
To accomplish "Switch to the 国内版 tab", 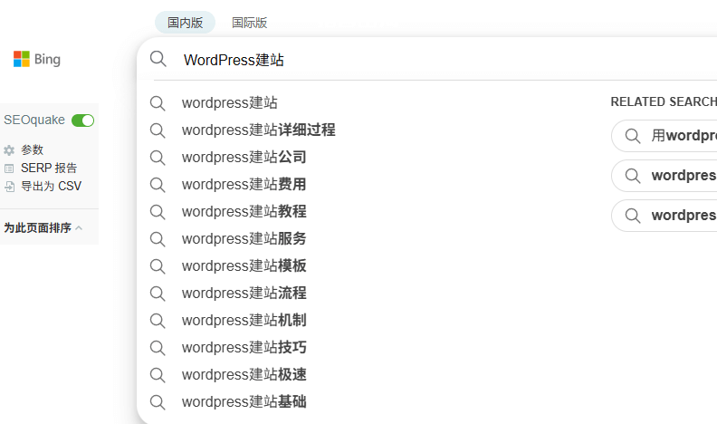I will [x=186, y=23].
